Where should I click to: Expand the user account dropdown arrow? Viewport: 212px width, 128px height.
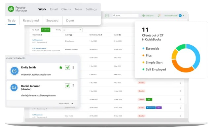coord(184,15)
